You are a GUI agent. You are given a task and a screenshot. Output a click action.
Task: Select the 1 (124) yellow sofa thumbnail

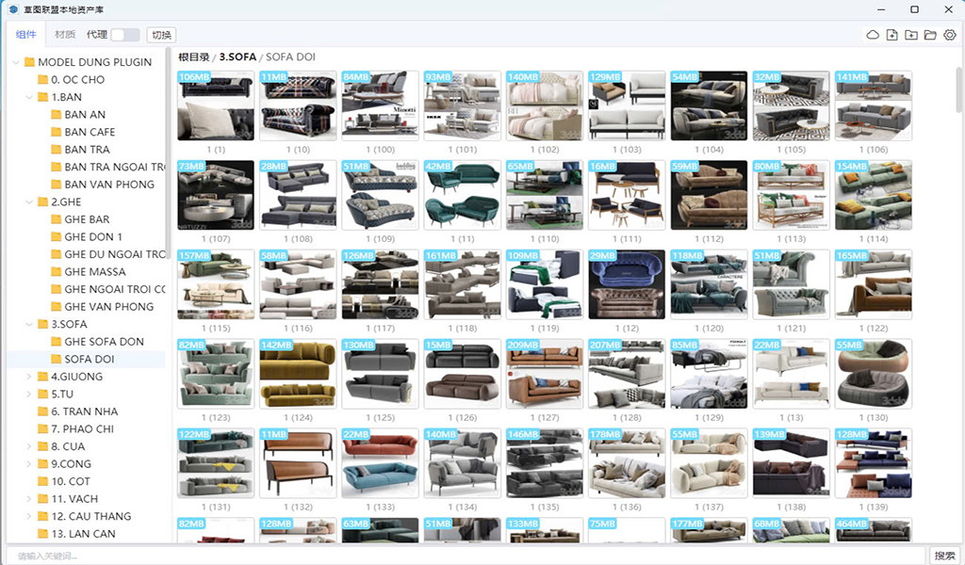tap(298, 374)
